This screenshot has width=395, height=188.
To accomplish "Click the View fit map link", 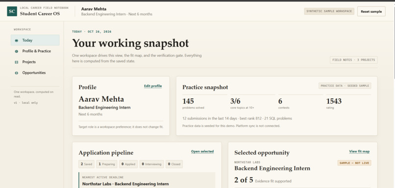I will click(x=359, y=151).
